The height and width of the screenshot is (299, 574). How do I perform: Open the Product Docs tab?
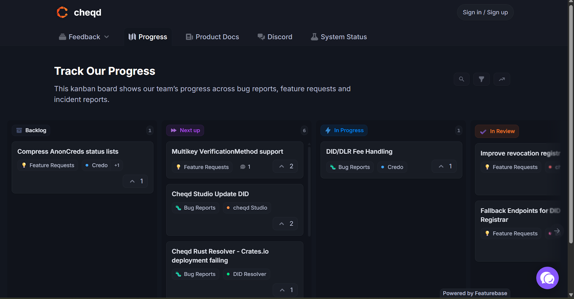coord(212,37)
